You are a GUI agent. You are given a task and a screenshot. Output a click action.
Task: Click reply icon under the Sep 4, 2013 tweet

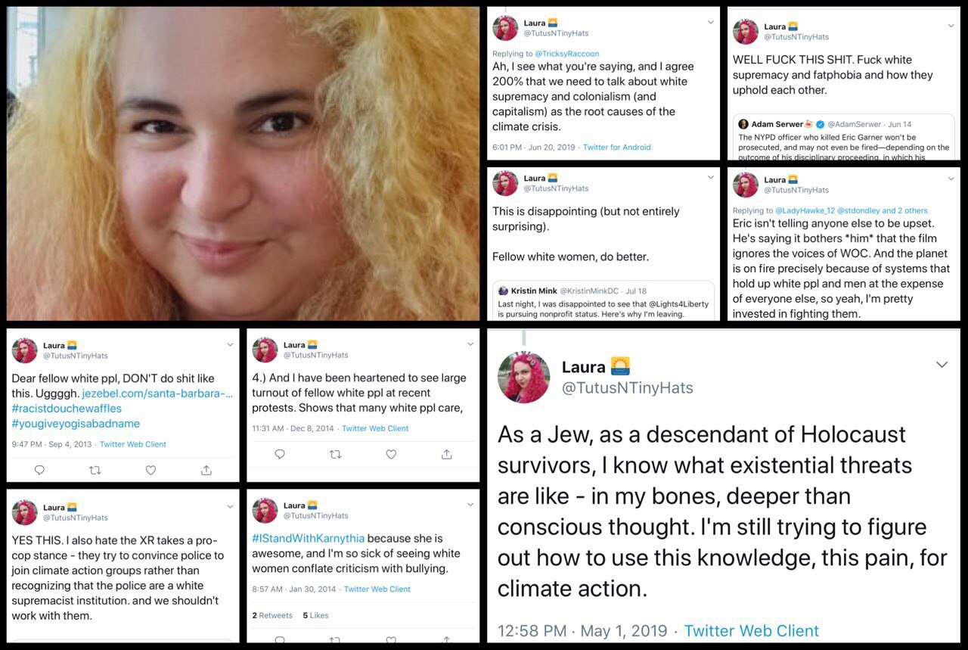pos(39,470)
